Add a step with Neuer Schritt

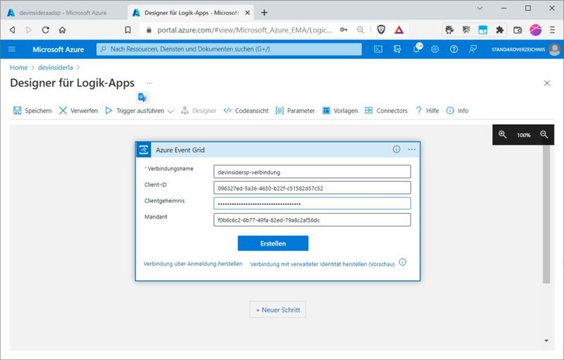tap(277, 310)
